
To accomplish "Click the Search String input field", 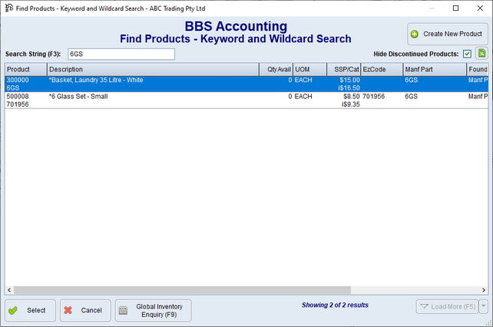I will tap(121, 54).
